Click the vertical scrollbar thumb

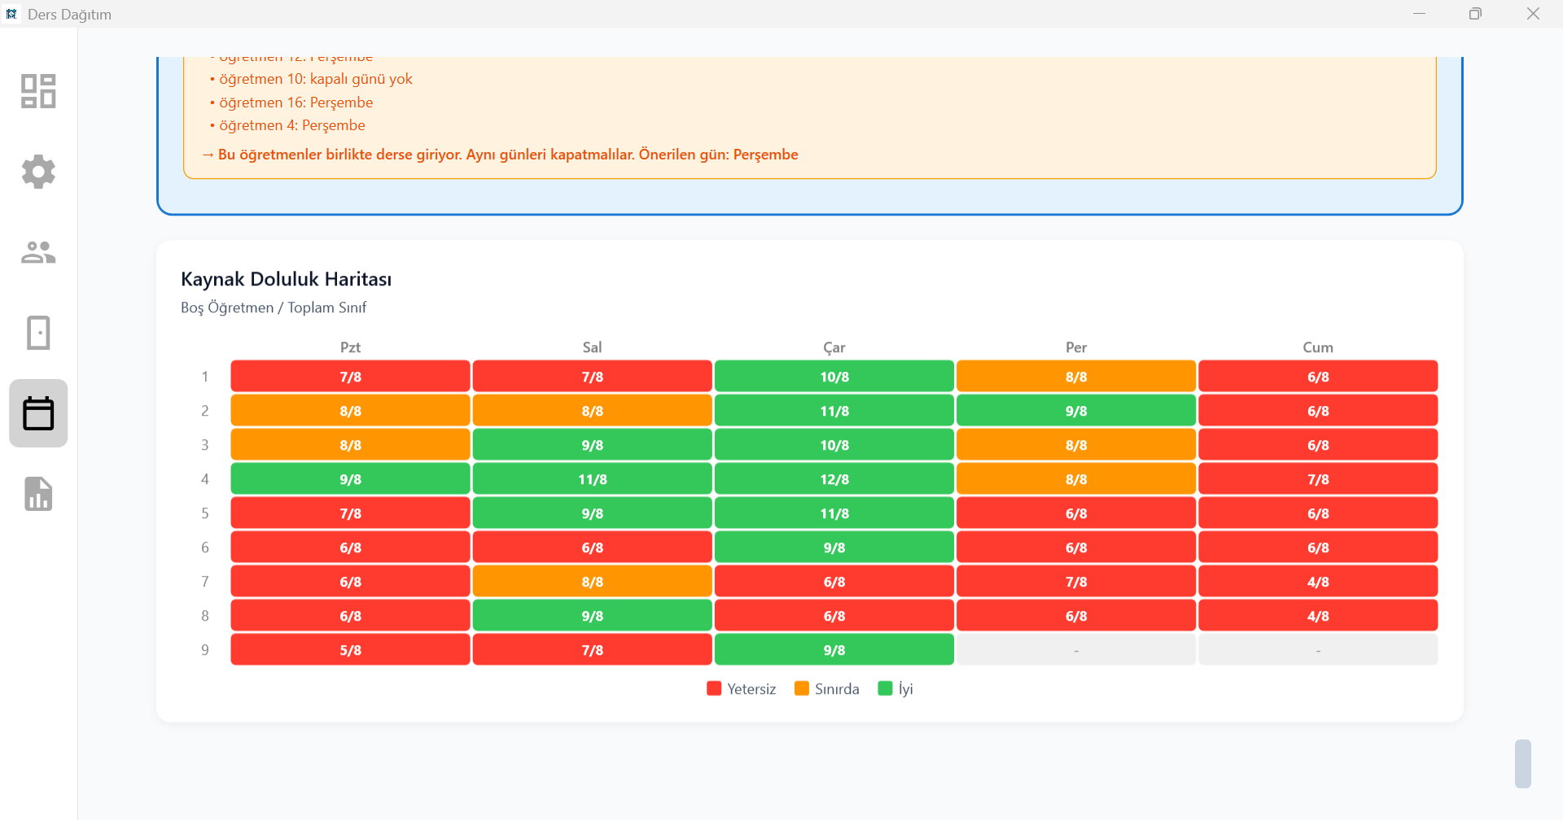point(1522,763)
